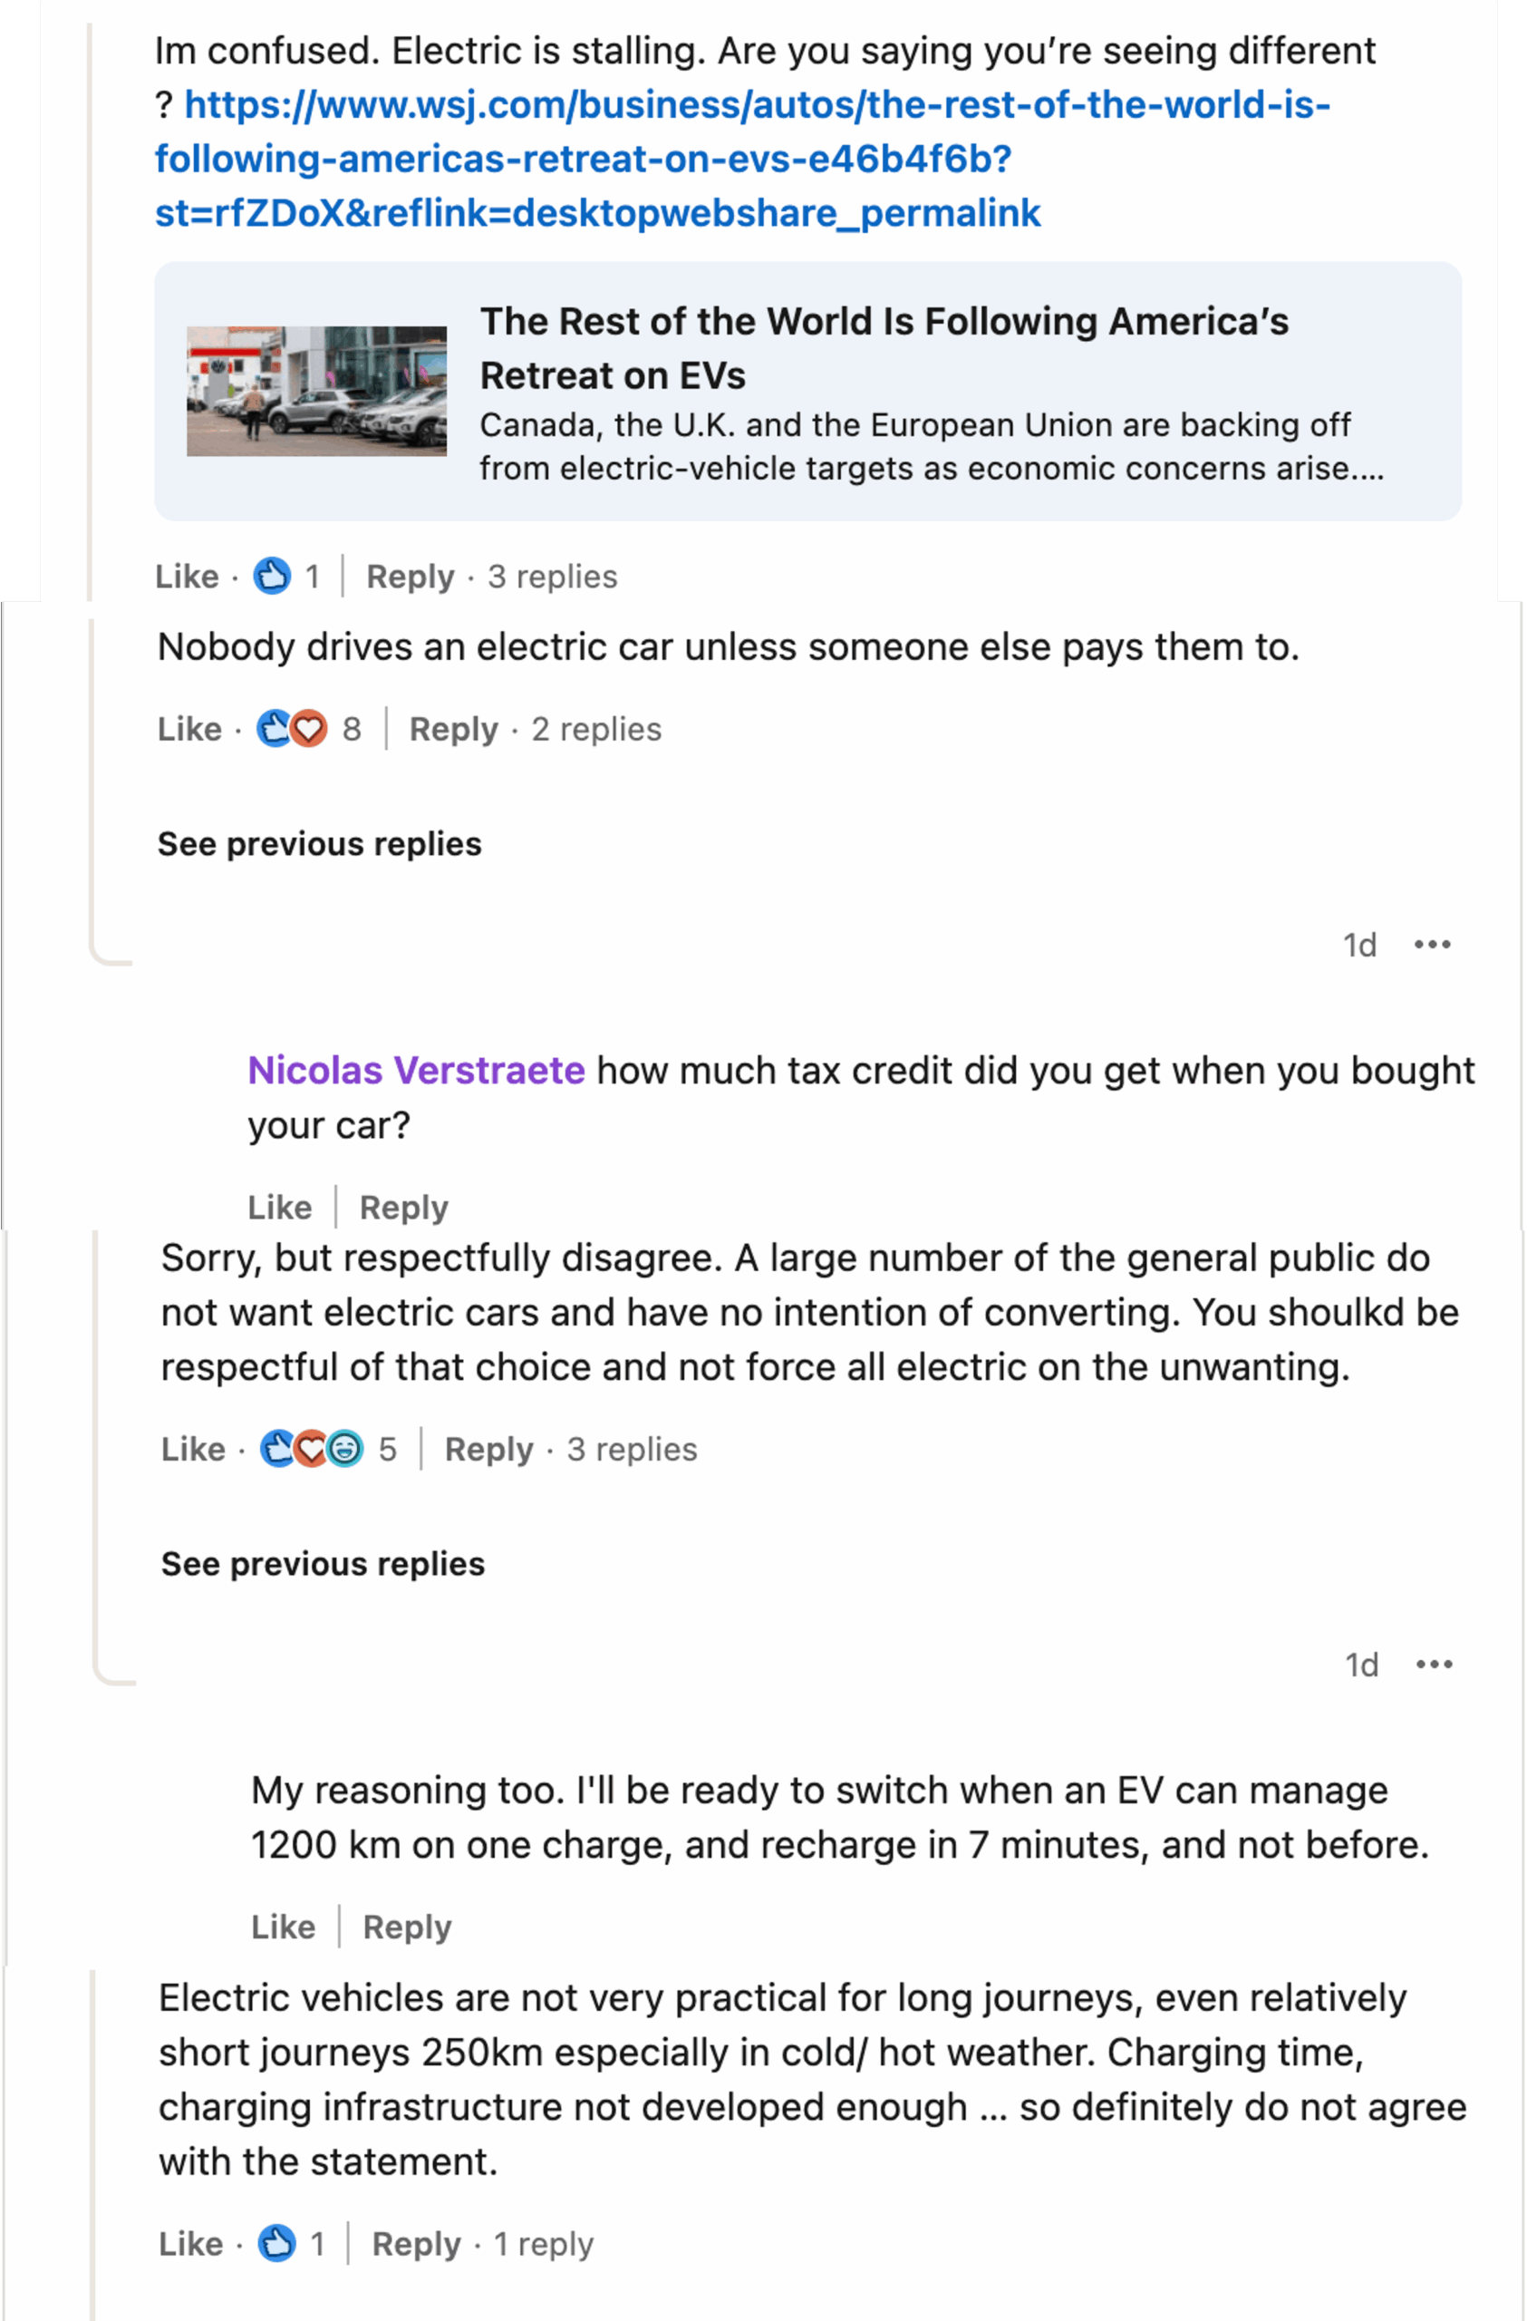The width and height of the screenshot is (1527, 2321).
Task: Expand '3 replies' under the WSJ link comment
Action: point(552,577)
